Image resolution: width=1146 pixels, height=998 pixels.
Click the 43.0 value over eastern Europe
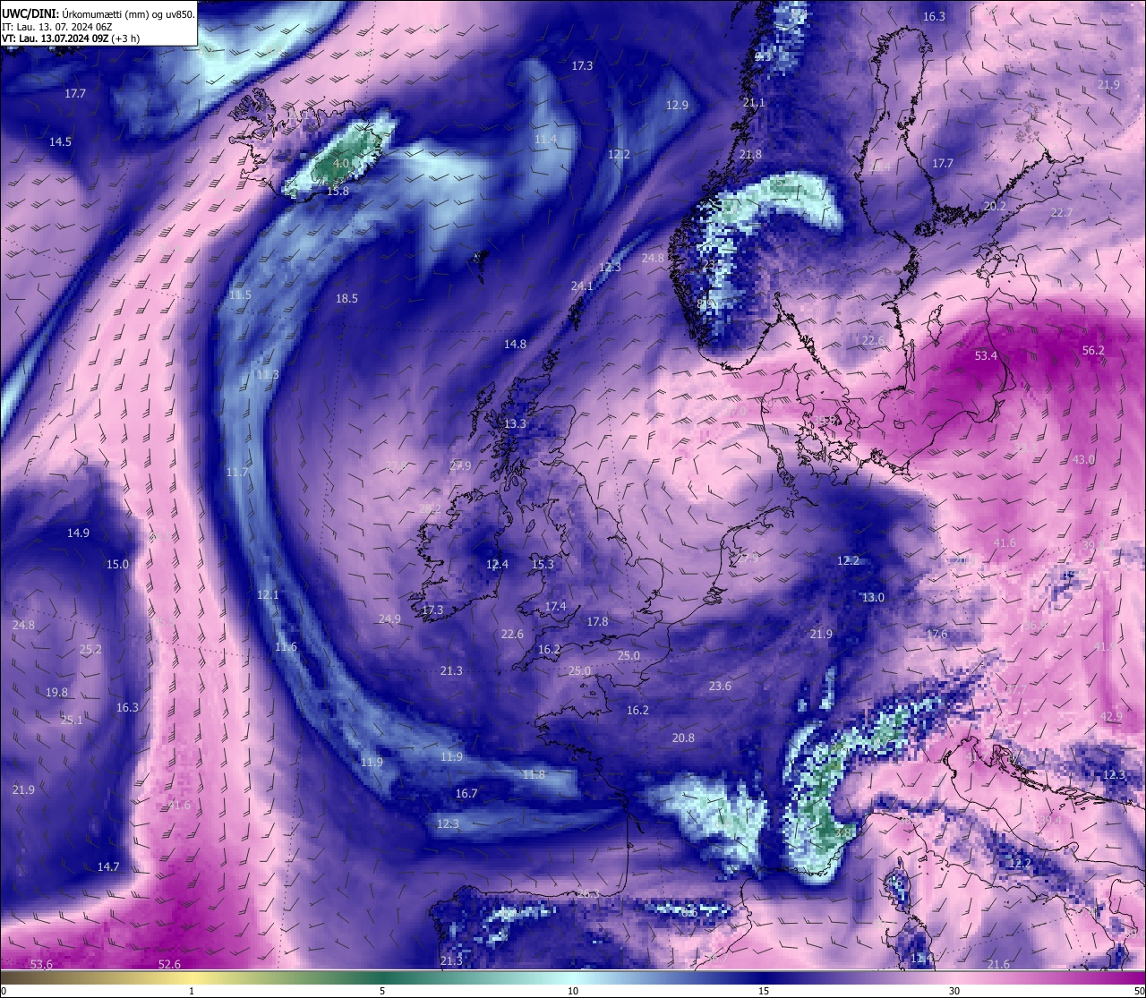pyautogui.click(x=1083, y=459)
